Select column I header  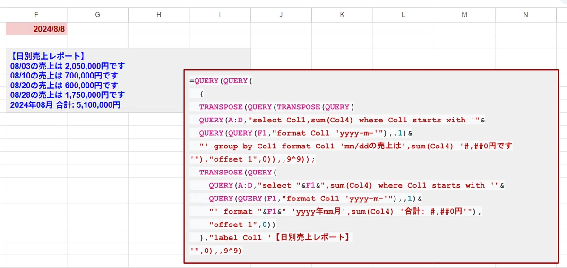coord(220,15)
